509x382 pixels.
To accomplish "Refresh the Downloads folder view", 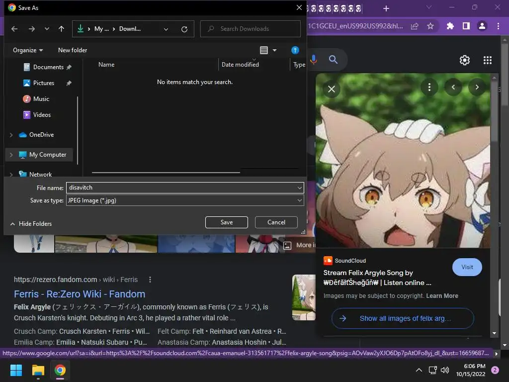I will point(184,29).
